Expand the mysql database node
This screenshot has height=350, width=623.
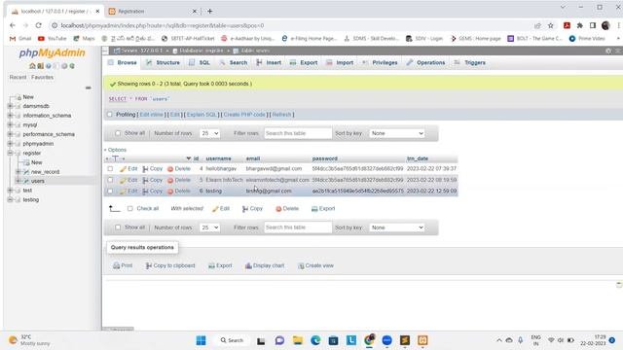tap(10, 125)
